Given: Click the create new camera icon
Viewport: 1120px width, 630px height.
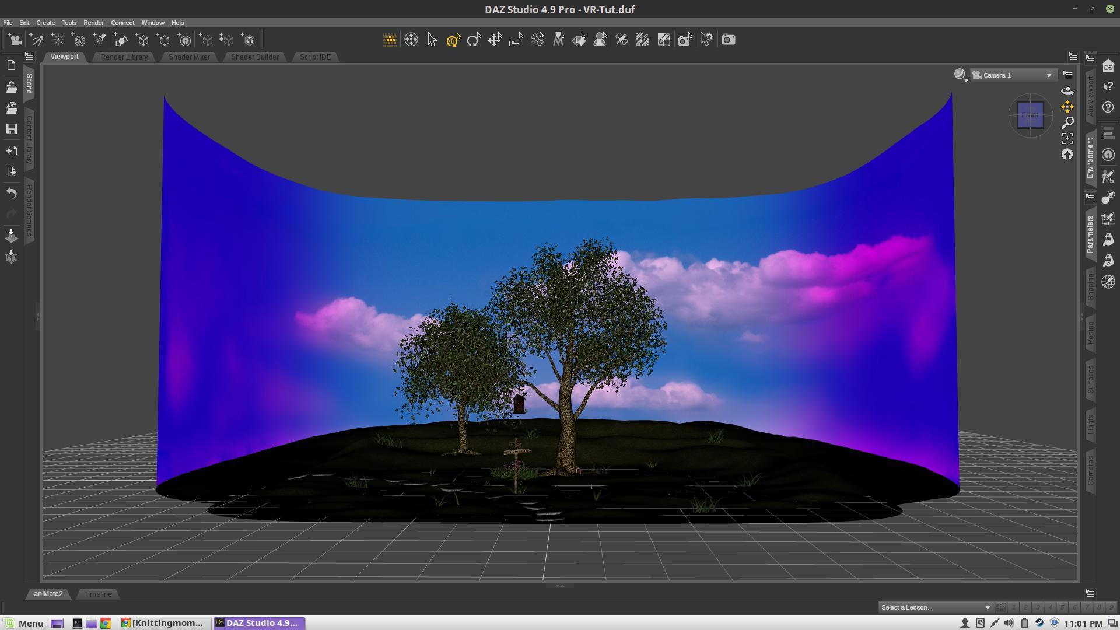Looking at the screenshot, I should point(15,40).
